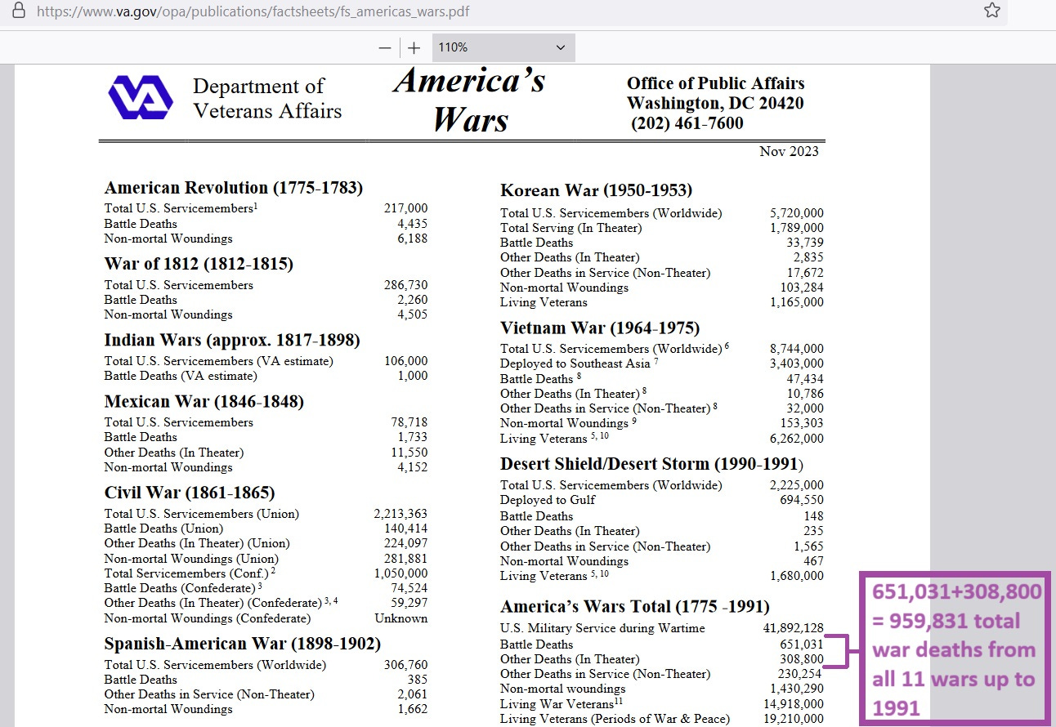Click the 8,744,000 Vietnam servicemembers value
The height and width of the screenshot is (727, 1056).
(x=797, y=349)
